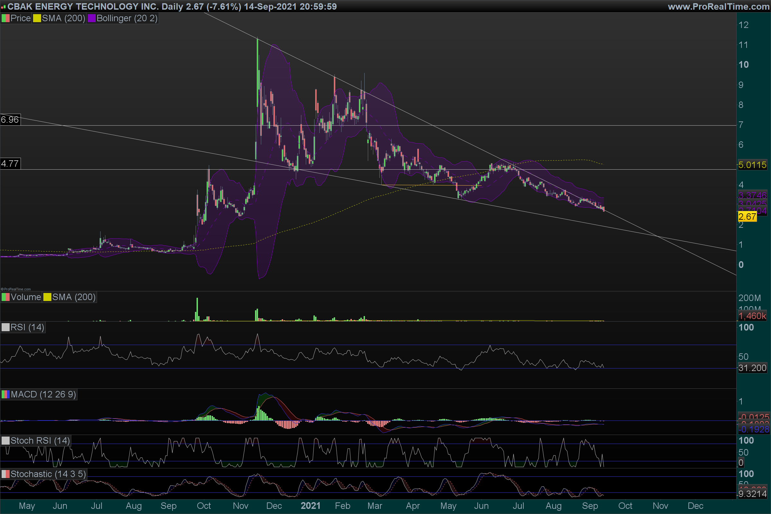The height and width of the screenshot is (514, 771).
Task: Open the www.ProRealTime.com link
Action: click(x=718, y=6)
